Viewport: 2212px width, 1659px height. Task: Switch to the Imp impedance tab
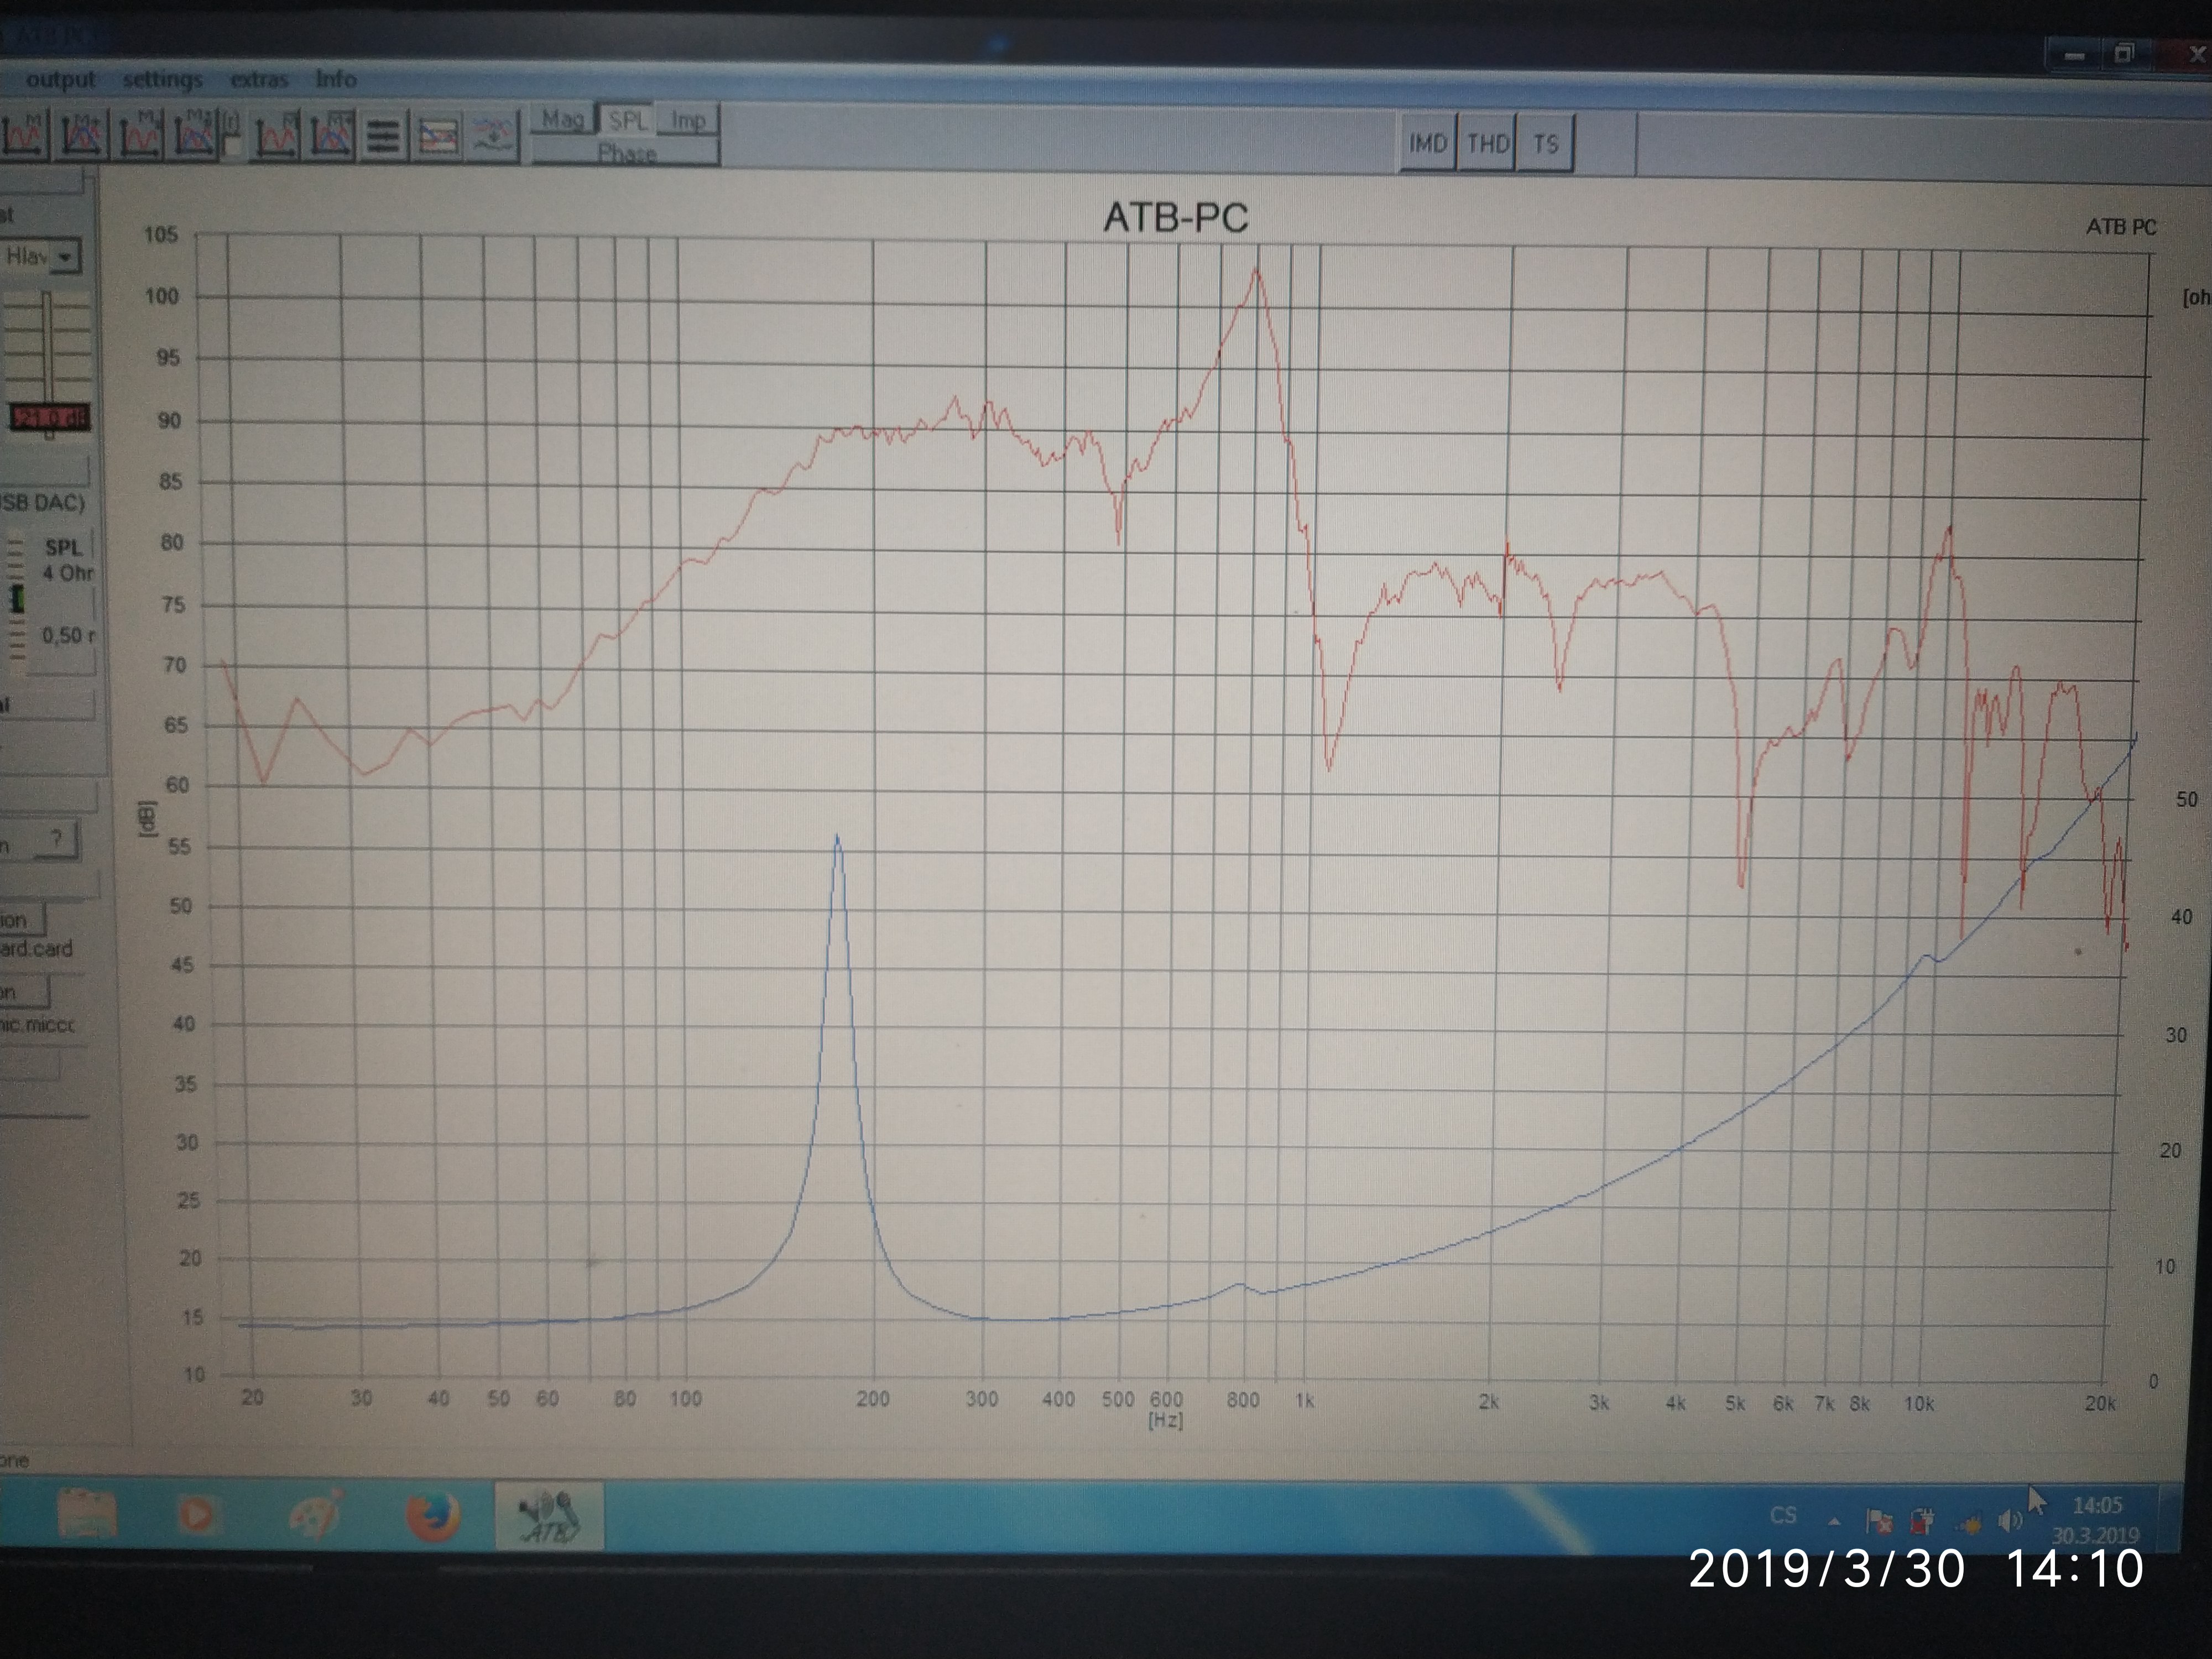pos(688,121)
